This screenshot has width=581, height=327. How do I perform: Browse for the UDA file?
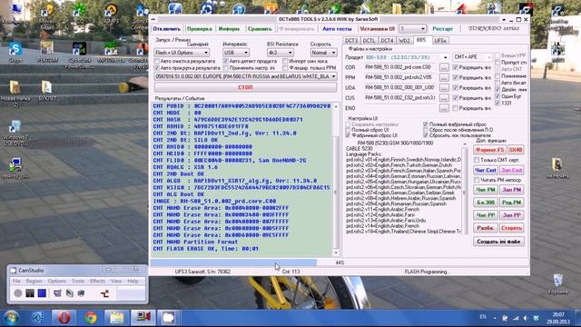click(444, 88)
